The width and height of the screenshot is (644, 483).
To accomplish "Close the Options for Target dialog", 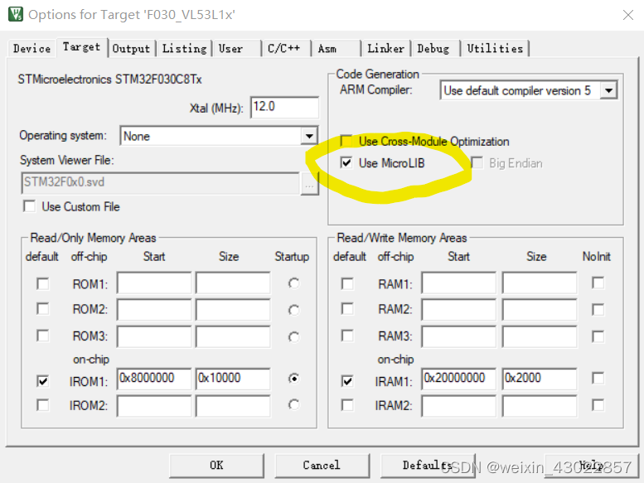I will coord(628,15).
